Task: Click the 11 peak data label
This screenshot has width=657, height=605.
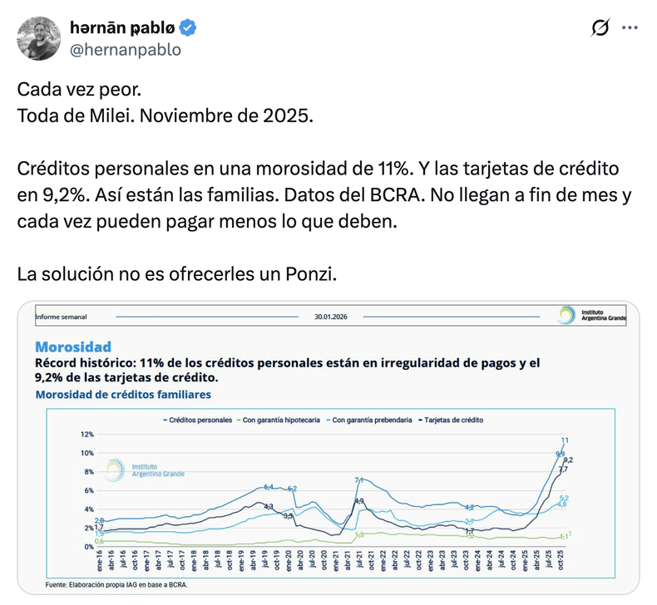Action: [x=565, y=440]
